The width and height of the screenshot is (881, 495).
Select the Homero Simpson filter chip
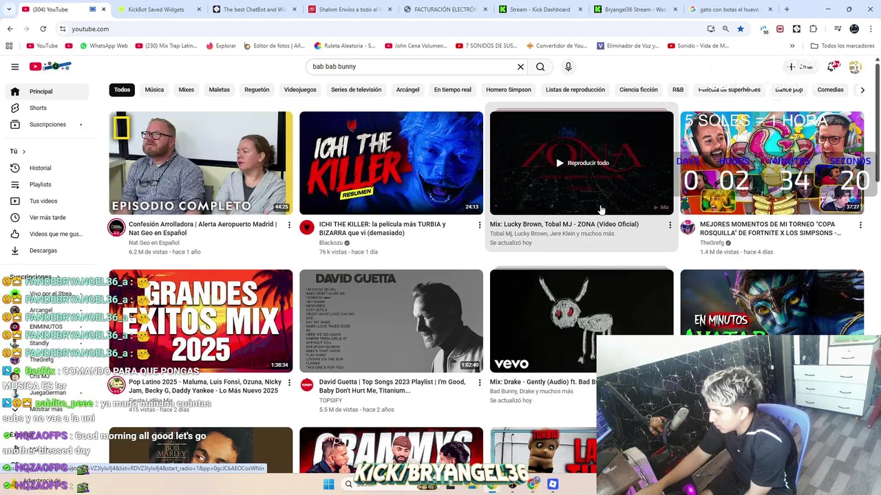click(x=509, y=90)
